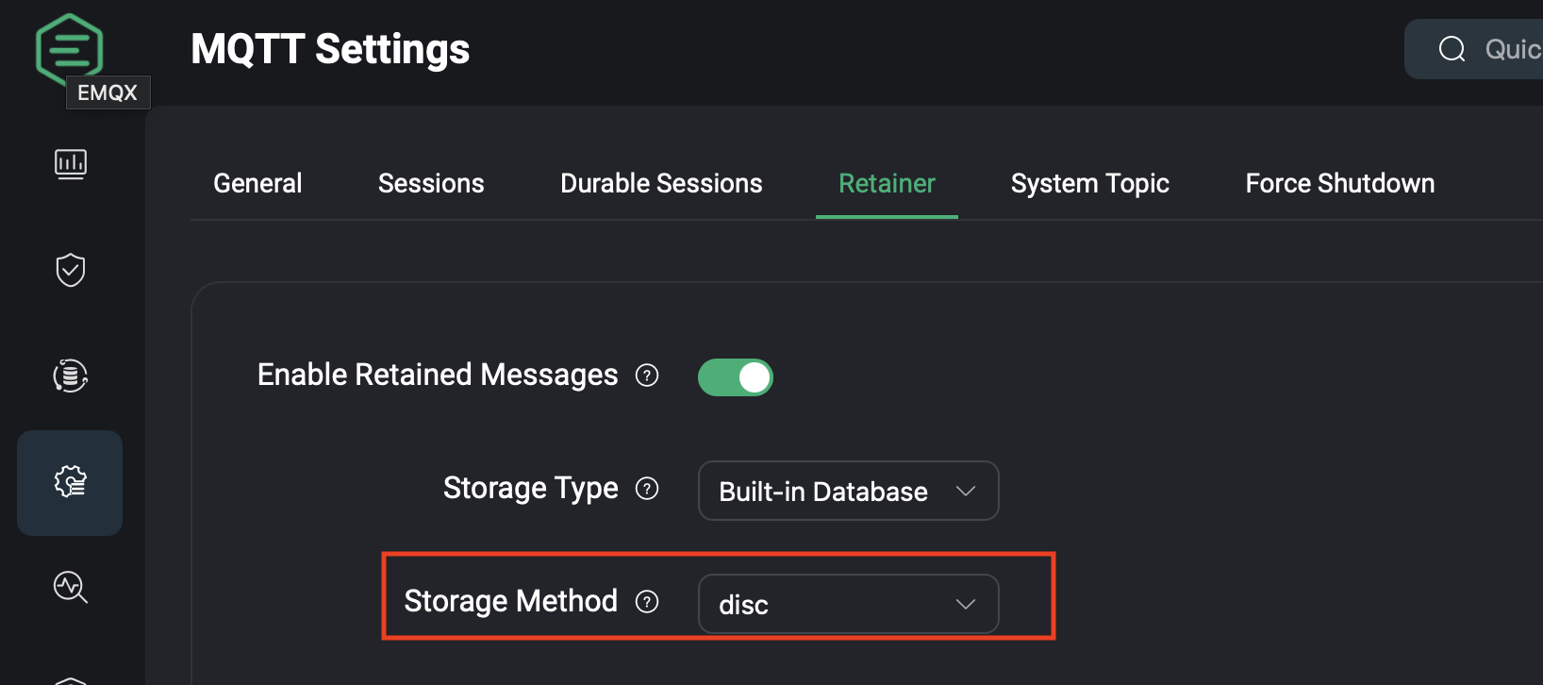Open the access control shield icon
This screenshot has width=1543, height=685.
(71, 270)
